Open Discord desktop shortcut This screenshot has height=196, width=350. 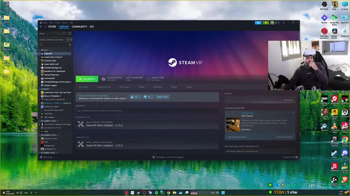345,154
